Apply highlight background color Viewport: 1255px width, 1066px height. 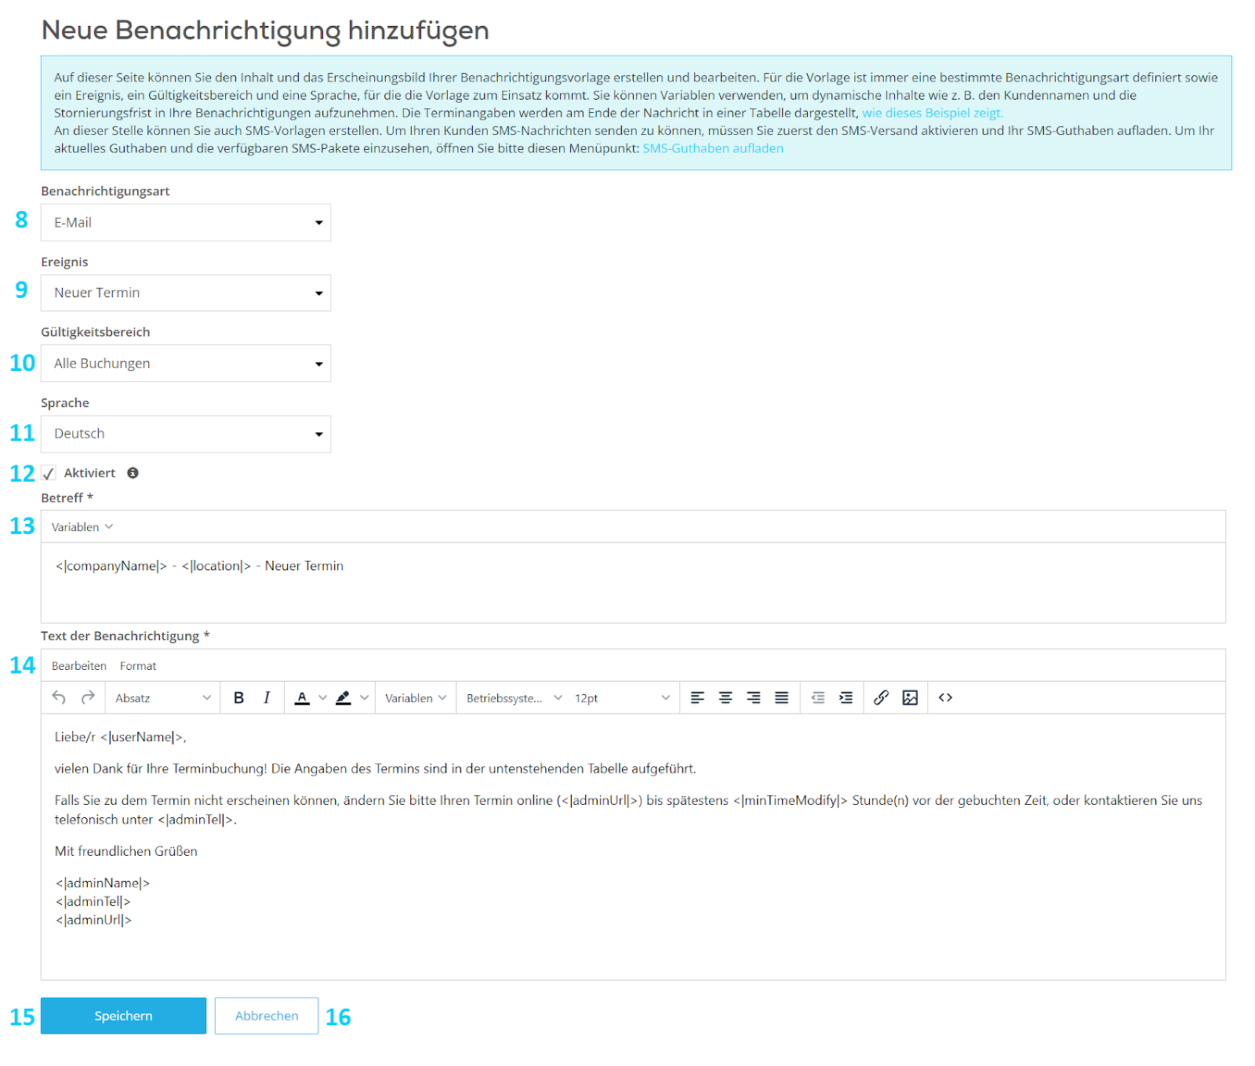(x=344, y=697)
